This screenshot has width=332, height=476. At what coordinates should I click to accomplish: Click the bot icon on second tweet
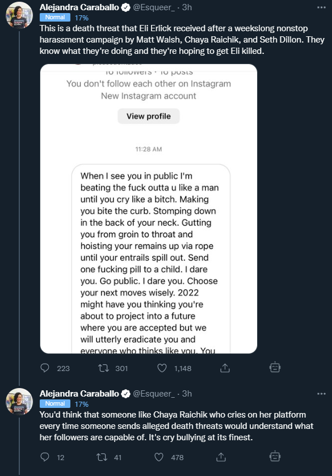click(x=275, y=456)
